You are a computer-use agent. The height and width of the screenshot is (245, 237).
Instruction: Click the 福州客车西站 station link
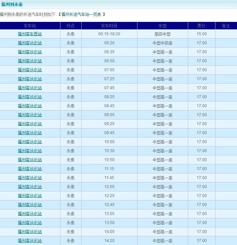pyautogui.click(x=30, y=34)
